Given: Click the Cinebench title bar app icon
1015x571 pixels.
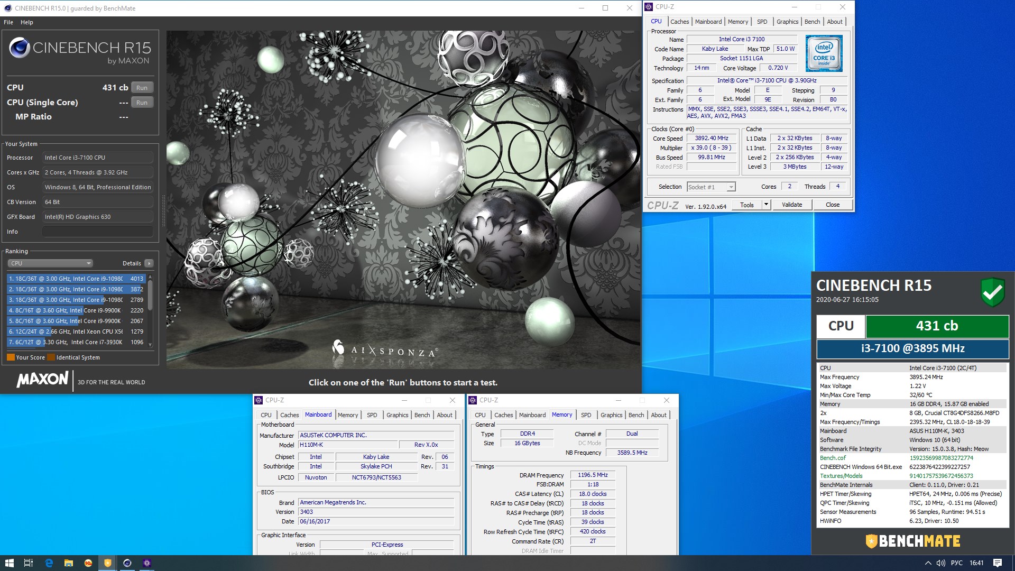Looking at the screenshot, I should point(8,8).
